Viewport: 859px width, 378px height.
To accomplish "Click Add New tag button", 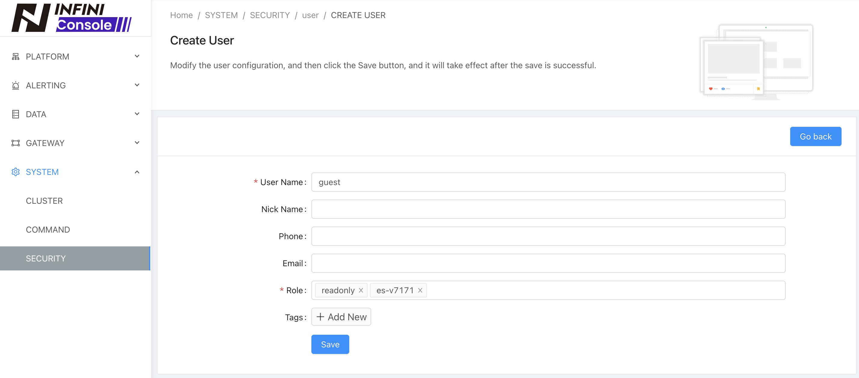I will coord(341,317).
